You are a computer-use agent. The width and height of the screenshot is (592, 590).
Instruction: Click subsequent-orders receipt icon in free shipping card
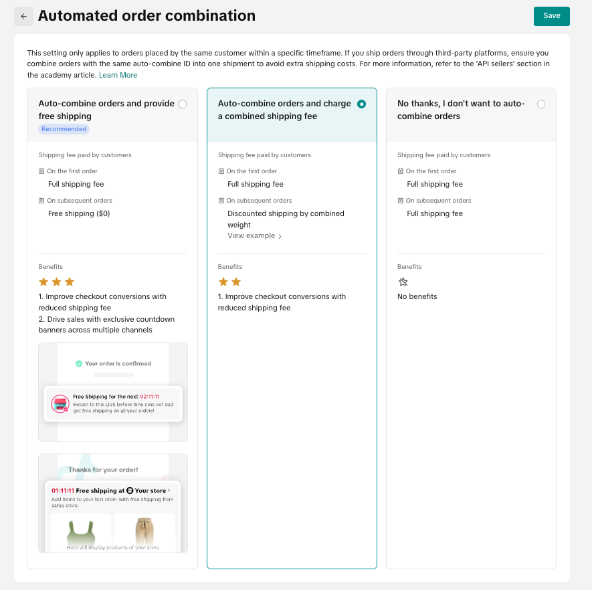coord(41,201)
